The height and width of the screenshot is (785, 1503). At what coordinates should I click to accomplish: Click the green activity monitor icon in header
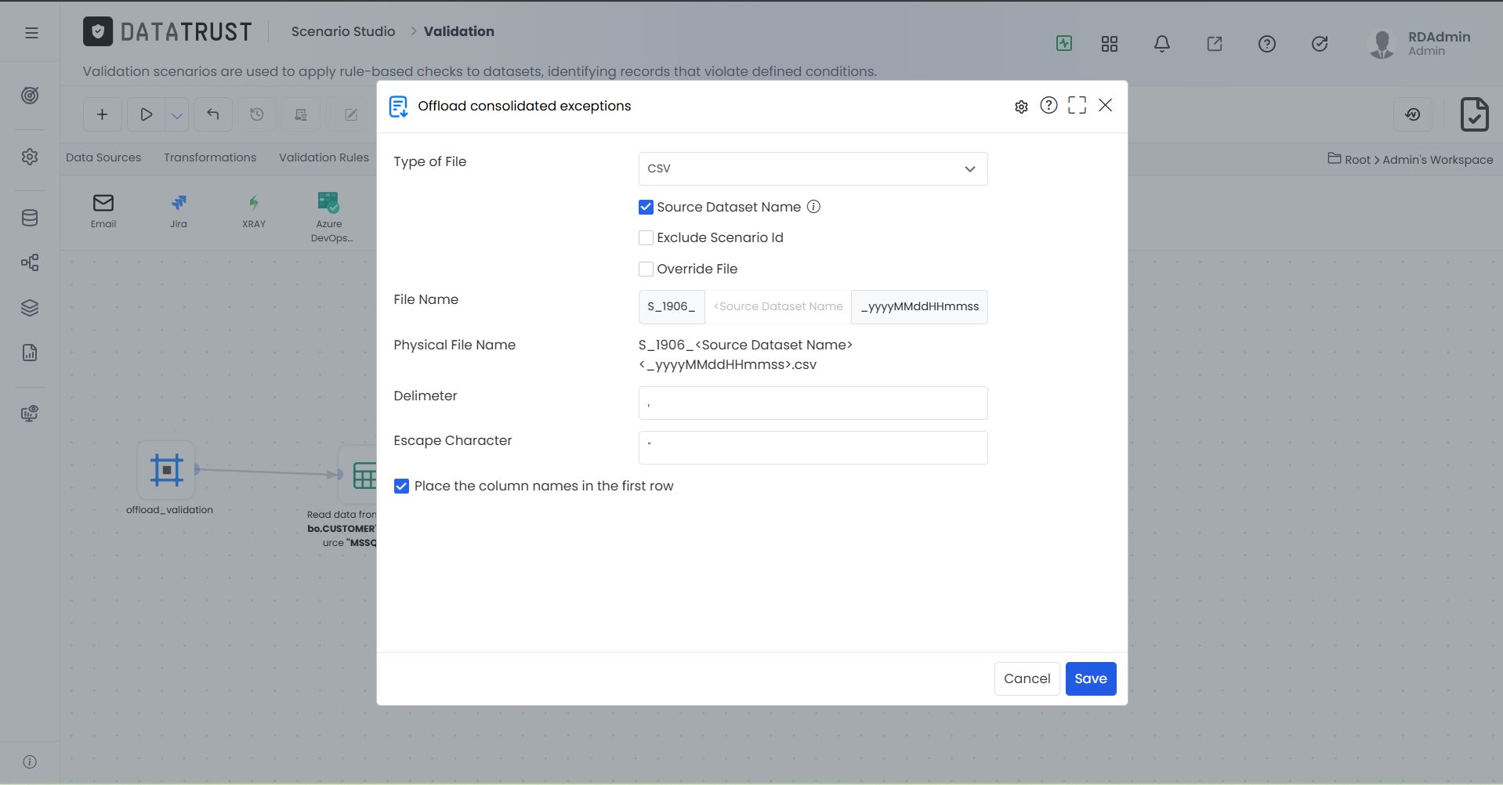point(1064,43)
